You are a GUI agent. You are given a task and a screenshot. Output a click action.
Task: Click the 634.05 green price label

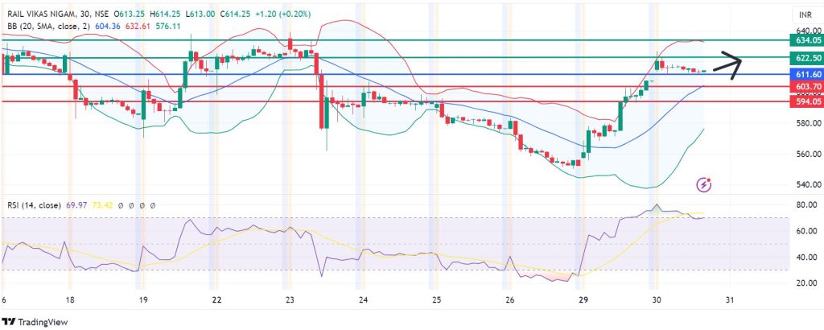pyautogui.click(x=808, y=40)
